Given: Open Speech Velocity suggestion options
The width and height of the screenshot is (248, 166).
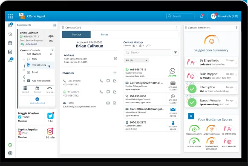Looking at the screenshot, I should (236, 102).
